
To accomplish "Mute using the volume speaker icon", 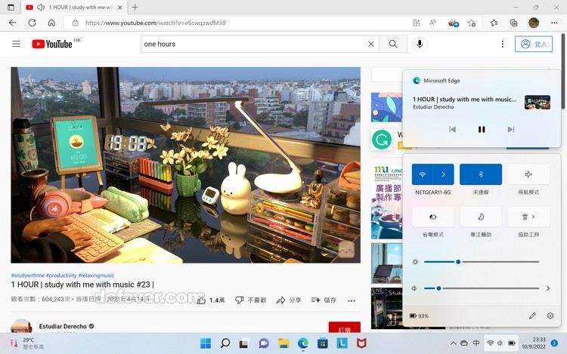I will click(414, 288).
